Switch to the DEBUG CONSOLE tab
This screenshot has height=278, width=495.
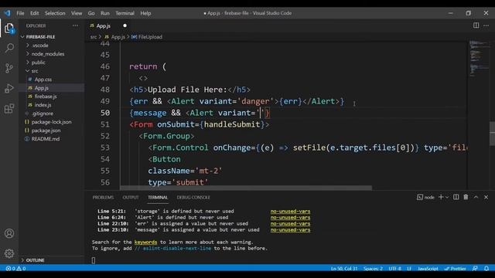(193, 198)
